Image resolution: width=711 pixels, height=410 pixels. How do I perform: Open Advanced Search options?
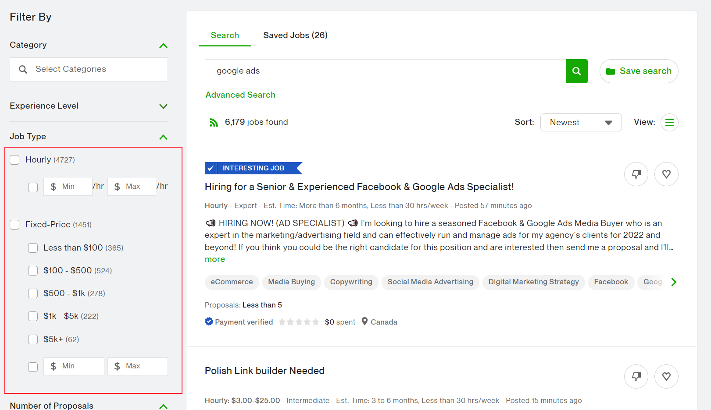pos(240,95)
